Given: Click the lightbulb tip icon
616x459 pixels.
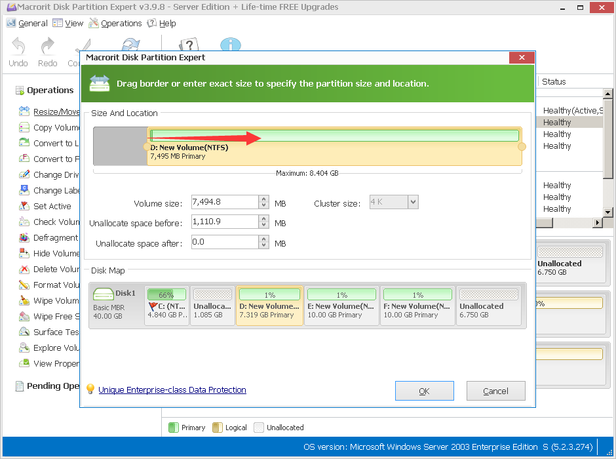Looking at the screenshot, I should (90, 389).
